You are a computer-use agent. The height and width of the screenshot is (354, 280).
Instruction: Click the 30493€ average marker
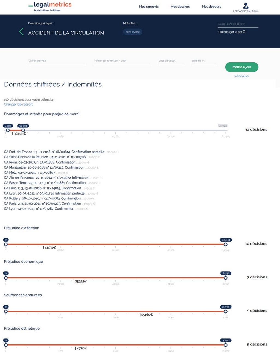pos(19,134)
